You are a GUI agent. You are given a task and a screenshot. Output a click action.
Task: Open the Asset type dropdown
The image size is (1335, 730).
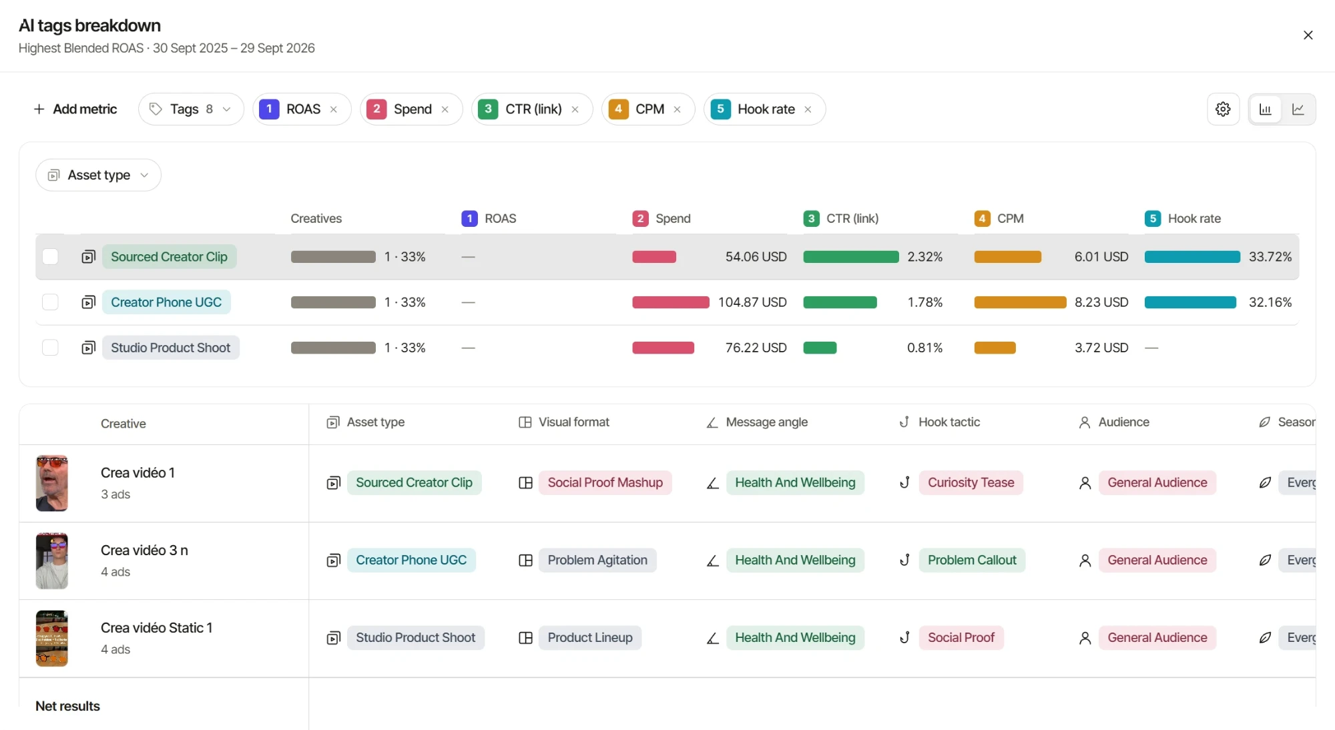(98, 175)
